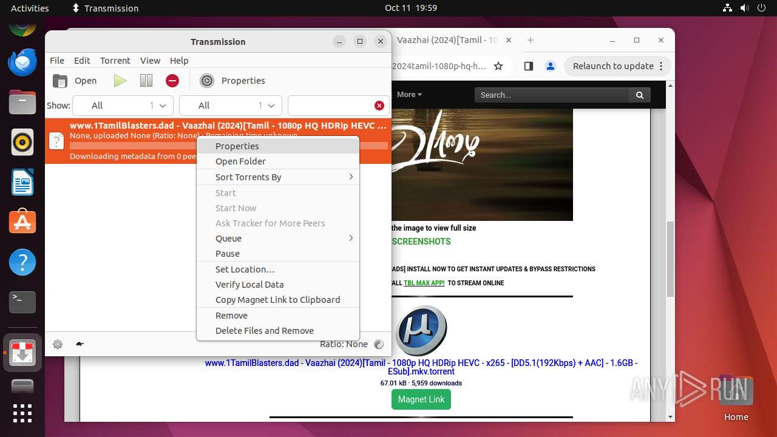
Task: Open the File menu in Transmission
Action: click(x=57, y=61)
